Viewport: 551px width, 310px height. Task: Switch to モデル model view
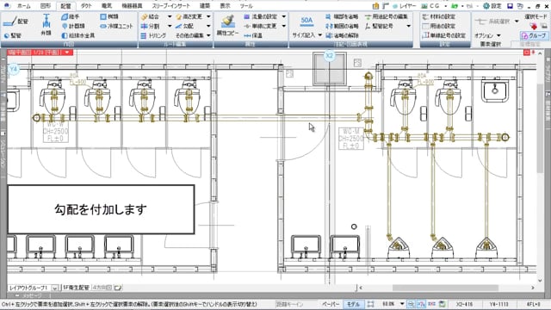point(353,304)
